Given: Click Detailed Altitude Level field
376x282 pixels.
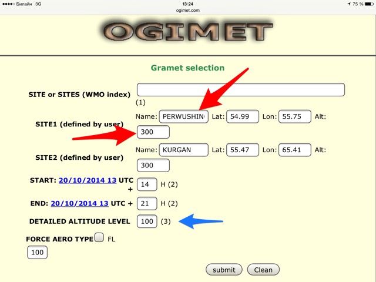Looking at the screenshot, I should [x=147, y=221].
